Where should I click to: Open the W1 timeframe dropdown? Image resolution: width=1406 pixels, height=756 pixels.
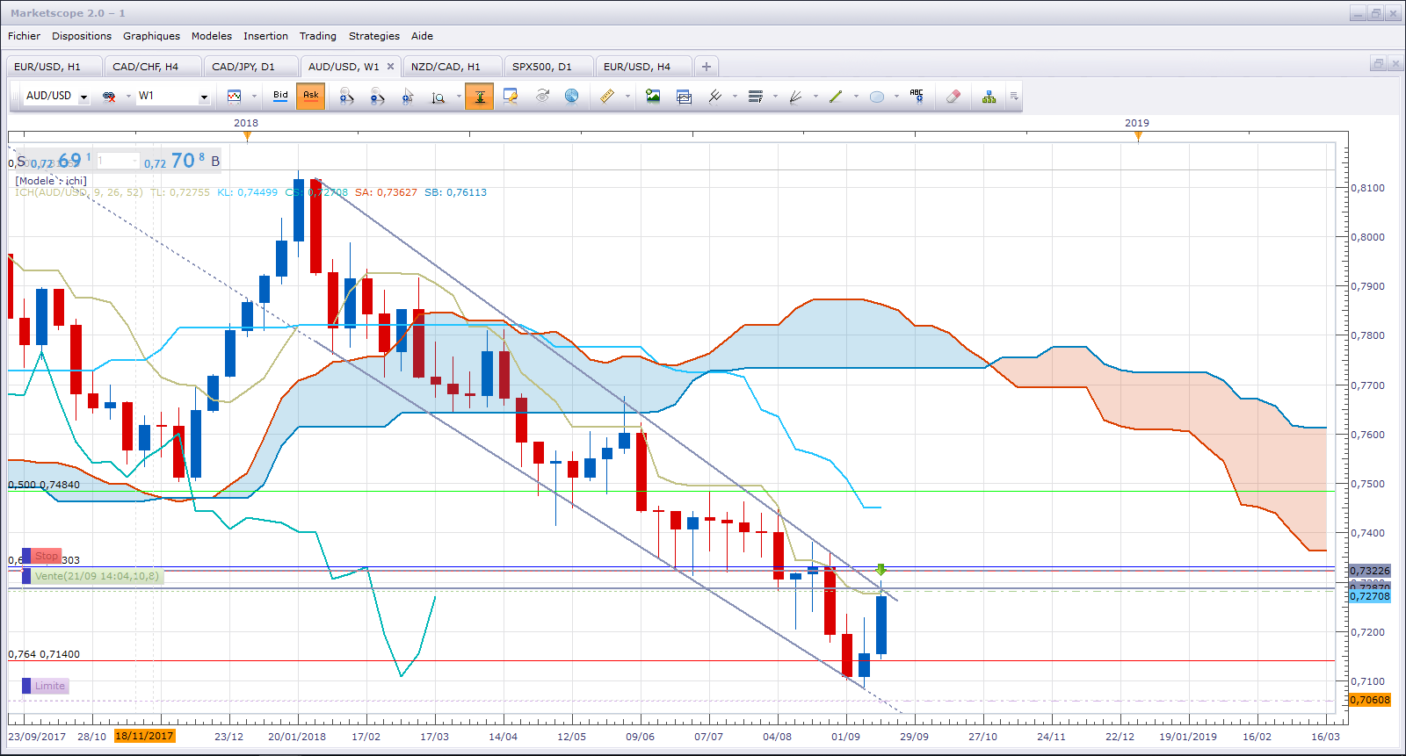[x=204, y=97]
